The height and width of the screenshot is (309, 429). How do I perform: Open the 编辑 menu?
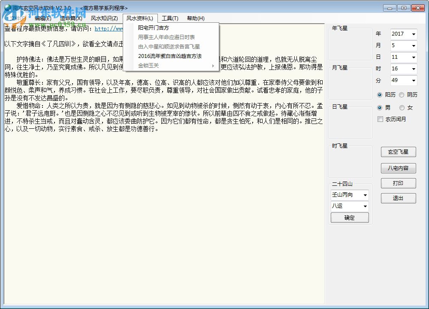pos(43,18)
